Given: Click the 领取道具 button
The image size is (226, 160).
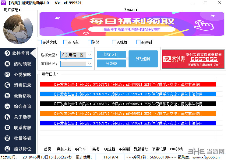Looking at the screenshot, I should pos(143,59).
